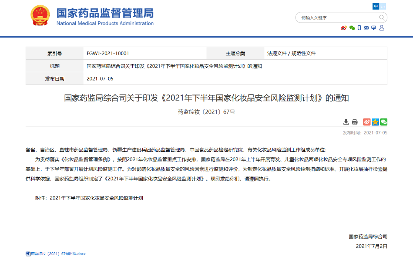Click the 主题分类 label cell
Image resolution: width=413 pixels, height=271 pixels.
click(235, 54)
